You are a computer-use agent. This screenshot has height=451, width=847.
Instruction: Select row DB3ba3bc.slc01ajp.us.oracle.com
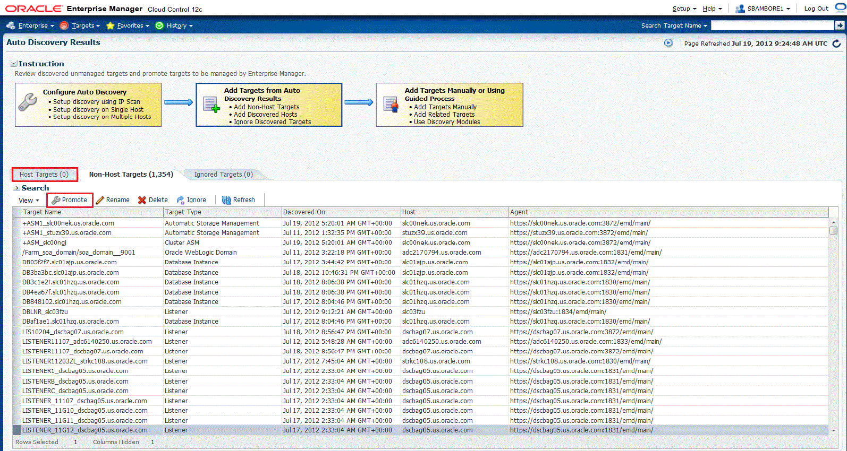tap(420, 272)
